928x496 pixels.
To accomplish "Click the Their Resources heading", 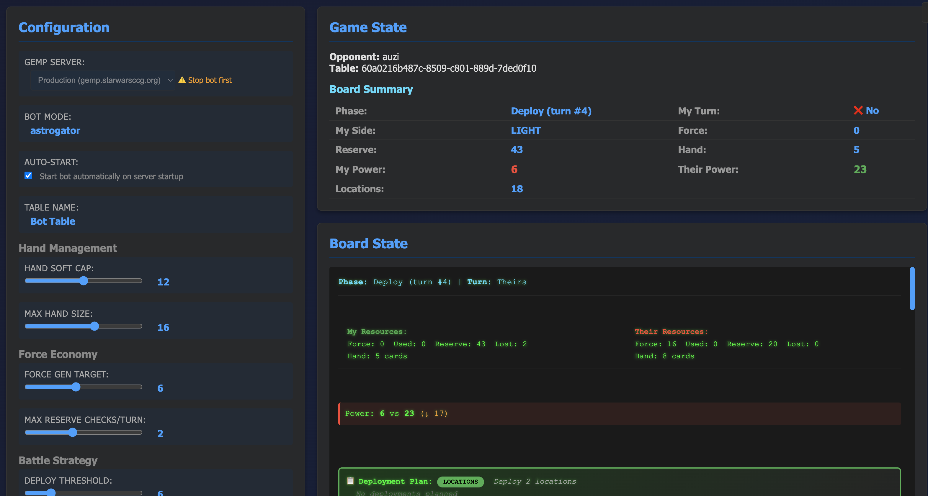I will [x=671, y=331].
